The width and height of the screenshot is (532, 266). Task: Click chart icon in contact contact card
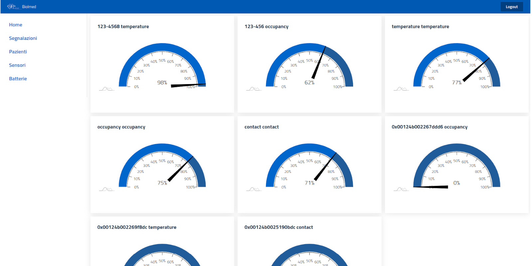point(254,189)
